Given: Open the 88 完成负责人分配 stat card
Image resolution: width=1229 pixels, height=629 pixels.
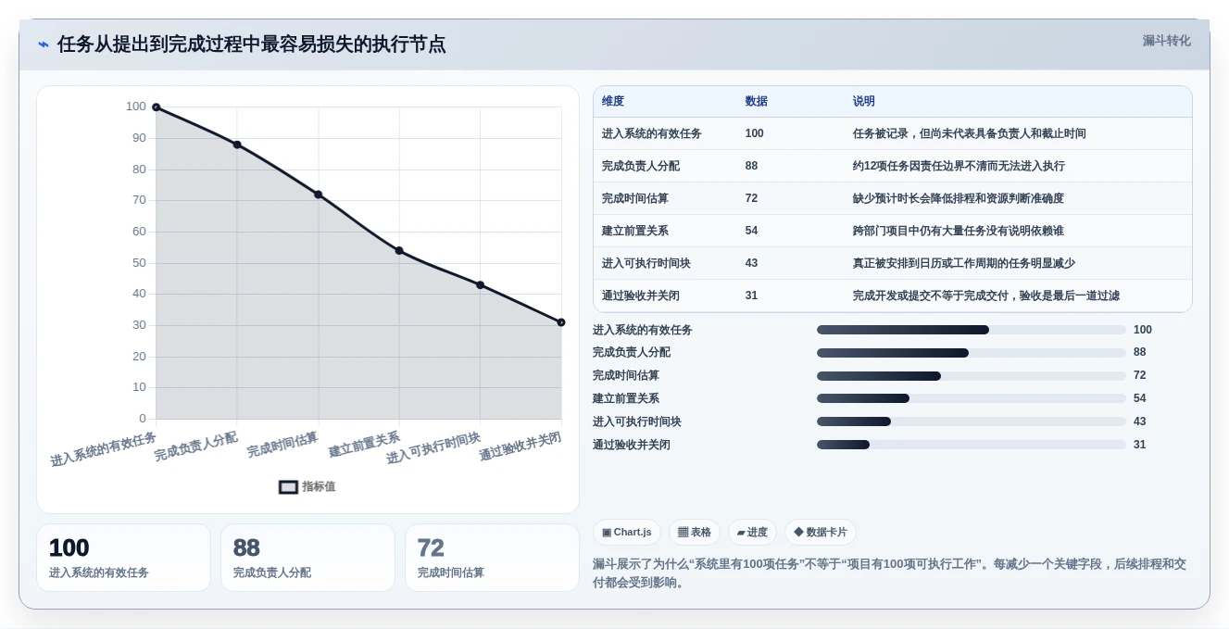Looking at the screenshot, I should (x=308, y=558).
